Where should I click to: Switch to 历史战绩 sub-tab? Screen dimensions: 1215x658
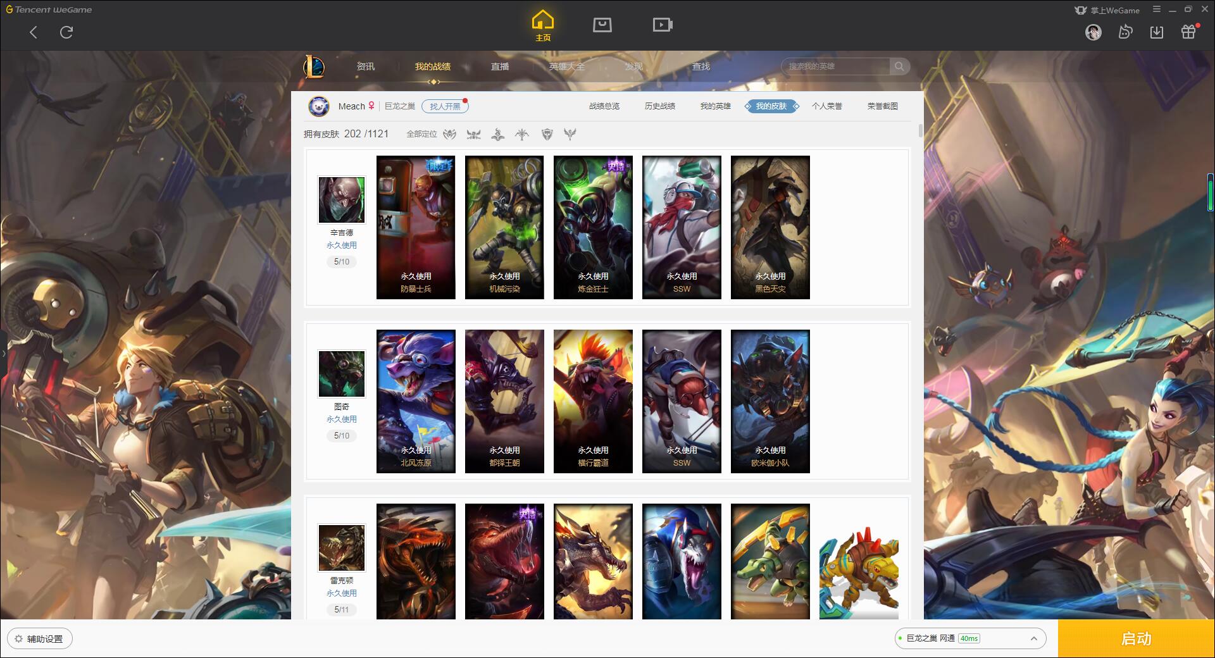pos(660,106)
